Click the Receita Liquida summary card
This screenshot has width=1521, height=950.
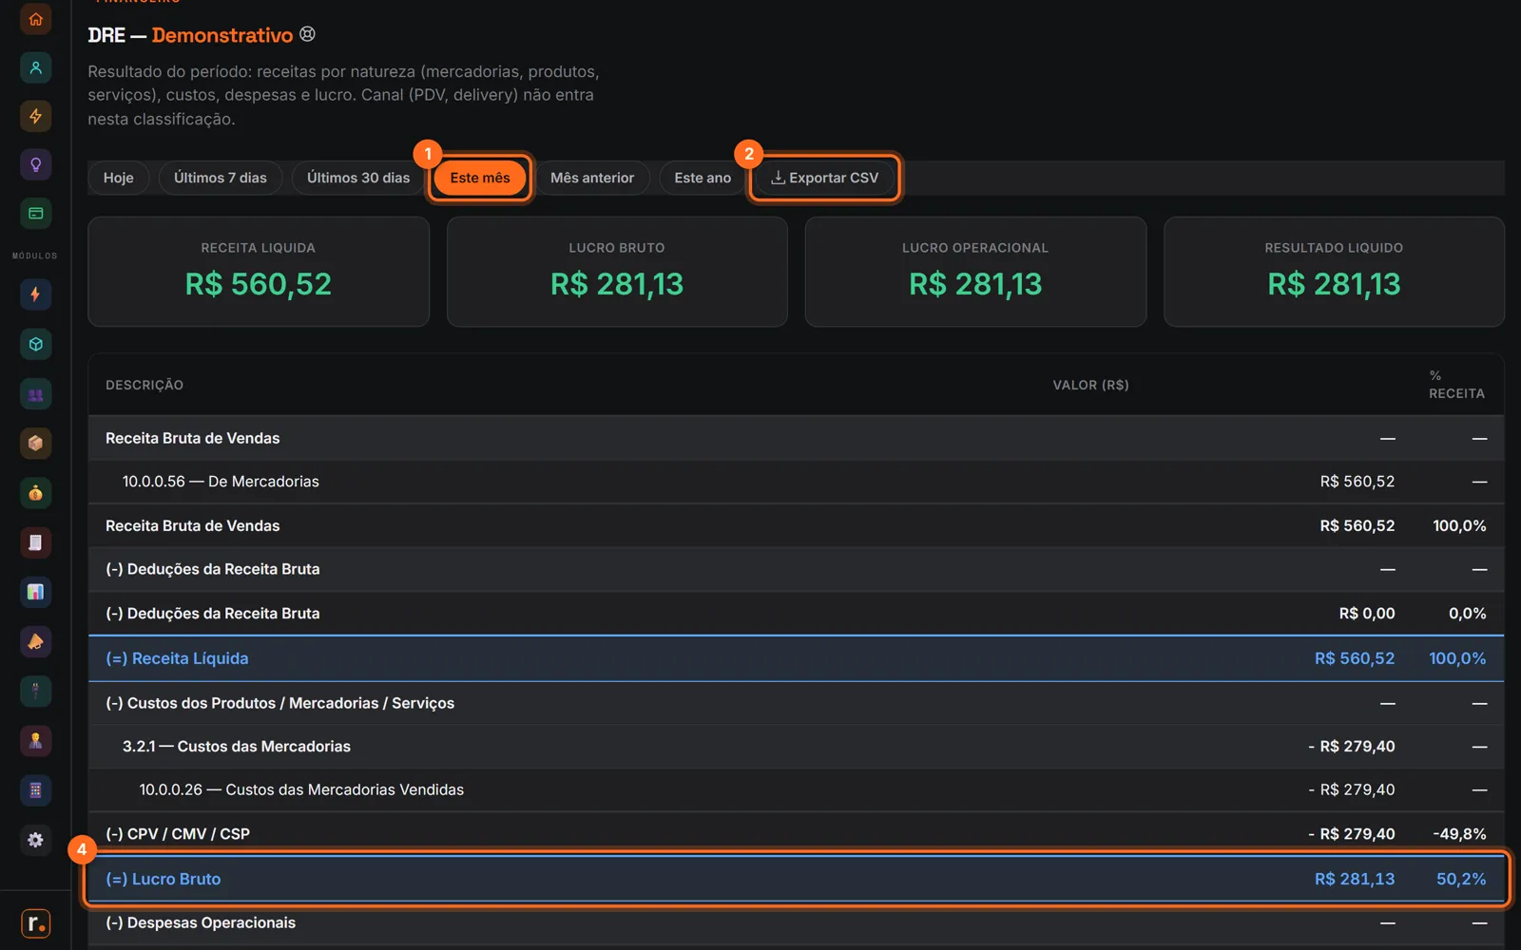coord(259,272)
